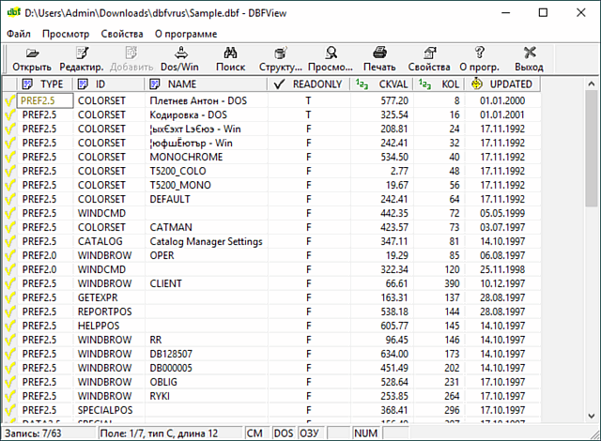Click the Открыть (Open) toolbar icon
The width and height of the screenshot is (601, 441).
(32, 53)
